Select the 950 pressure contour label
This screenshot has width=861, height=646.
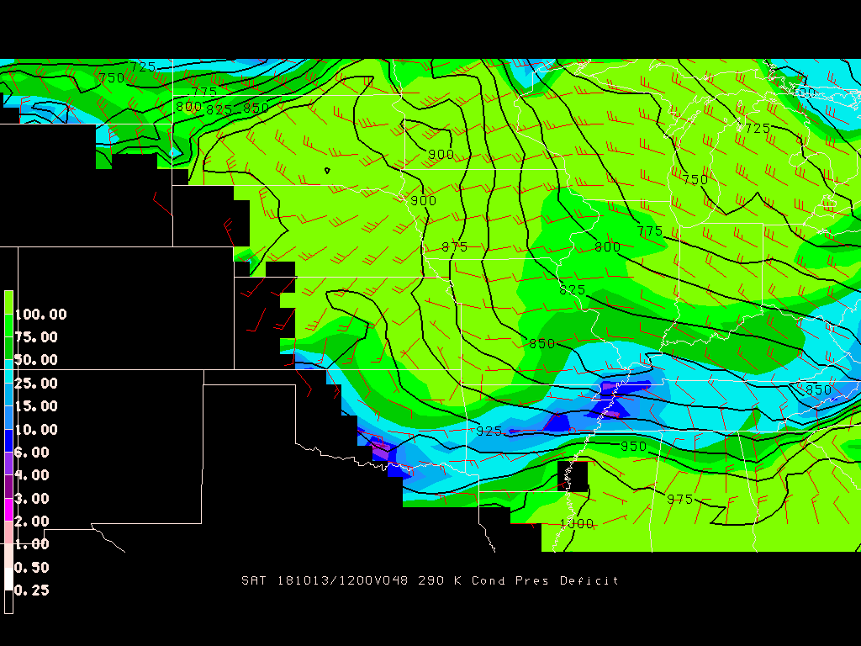tap(633, 446)
